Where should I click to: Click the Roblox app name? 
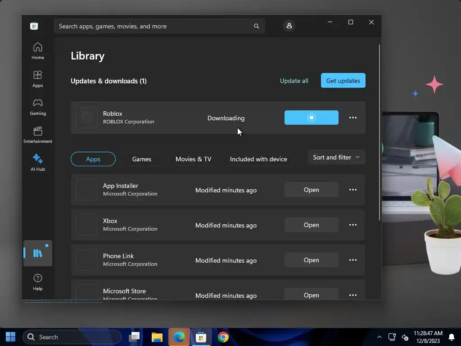click(x=113, y=114)
